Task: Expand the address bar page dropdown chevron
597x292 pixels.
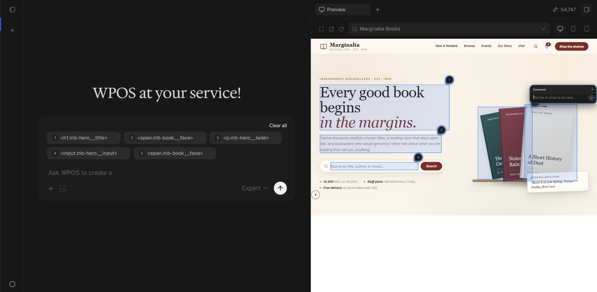Action: (x=544, y=29)
